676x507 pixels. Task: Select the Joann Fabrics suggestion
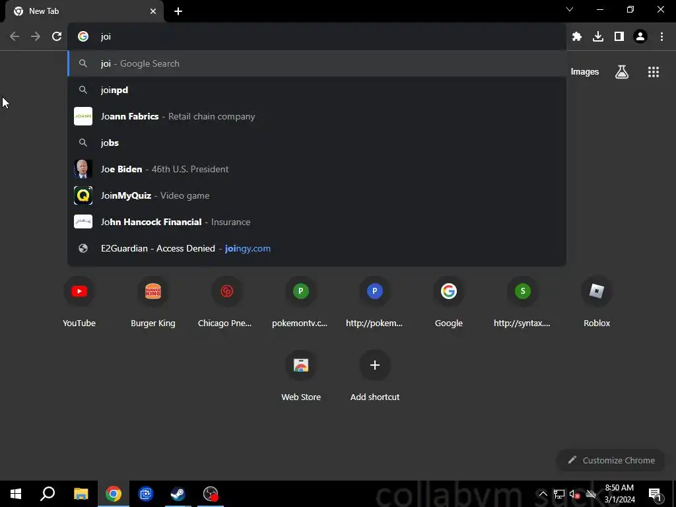(x=317, y=116)
